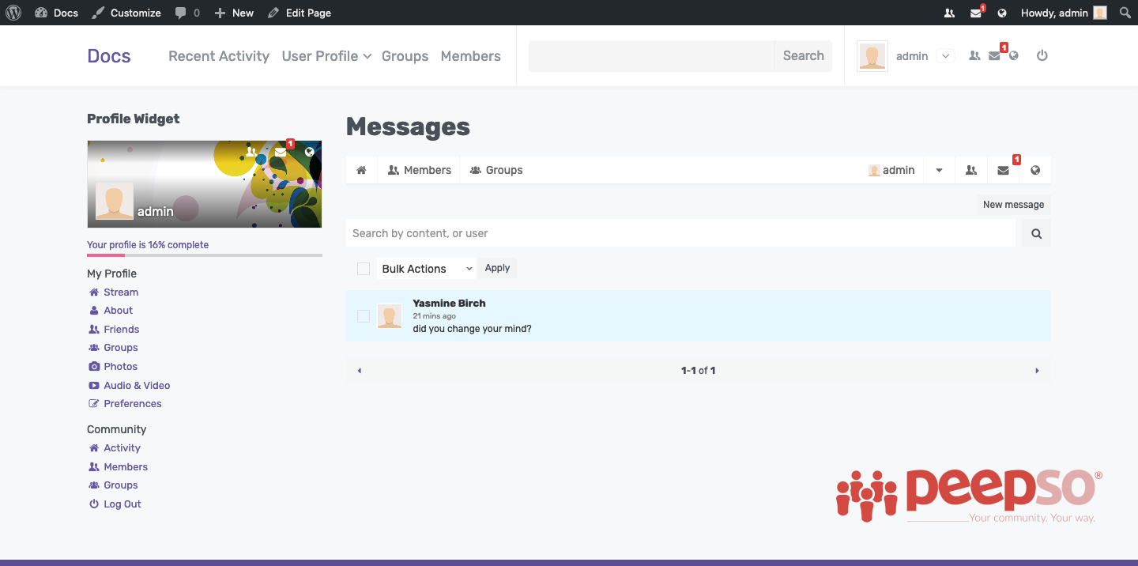Tick the select-all messages checkbox
1138x566 pixels.
coord(364,269)
